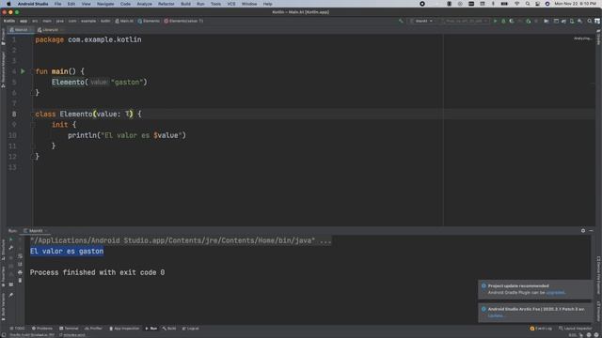The height and width of the screenshot is (338, 602).
Task: Click the 'package com.example.kotlin' line
Action: tap(88, 39)
